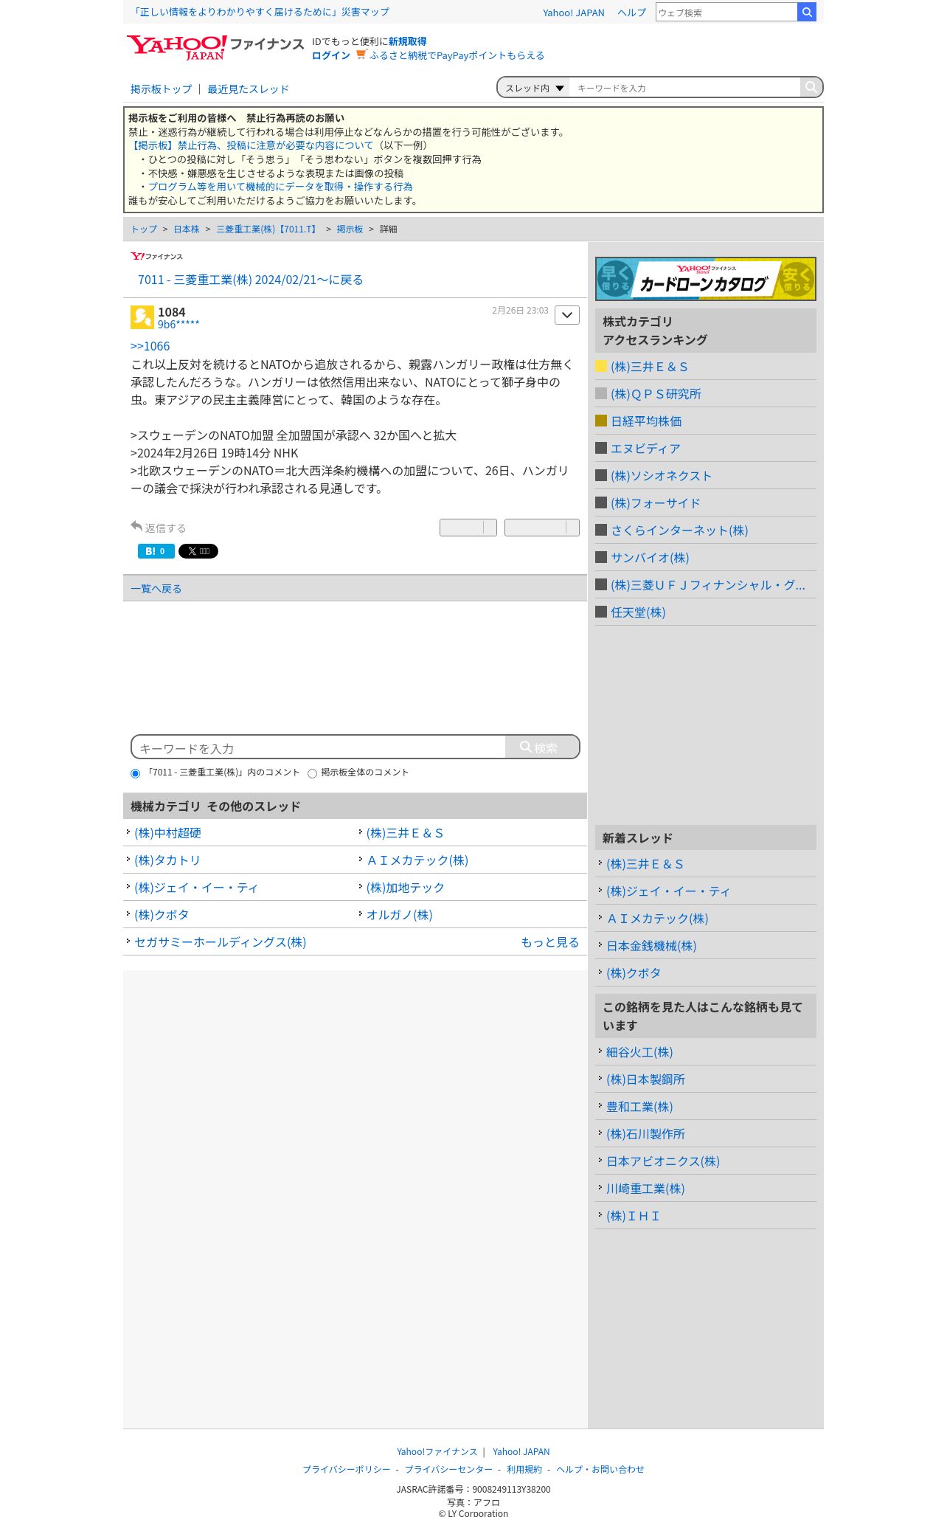
Task: Click the 災害マップ notice link at top
Action: tap(261, 12)
